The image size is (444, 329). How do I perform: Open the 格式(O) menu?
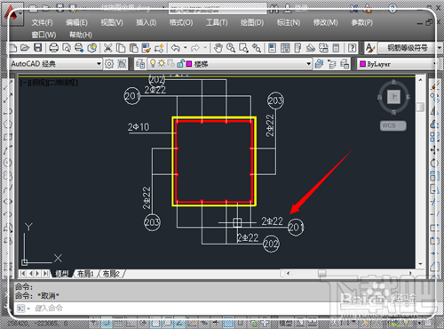pyautogui.click(x=181, y=22)
